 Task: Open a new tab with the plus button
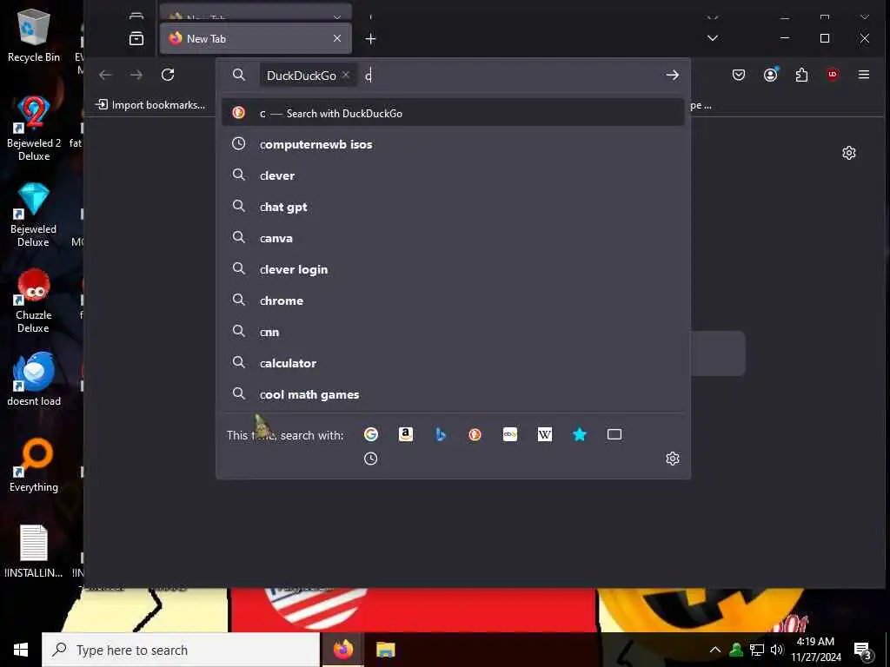click(x=370, y=38)
